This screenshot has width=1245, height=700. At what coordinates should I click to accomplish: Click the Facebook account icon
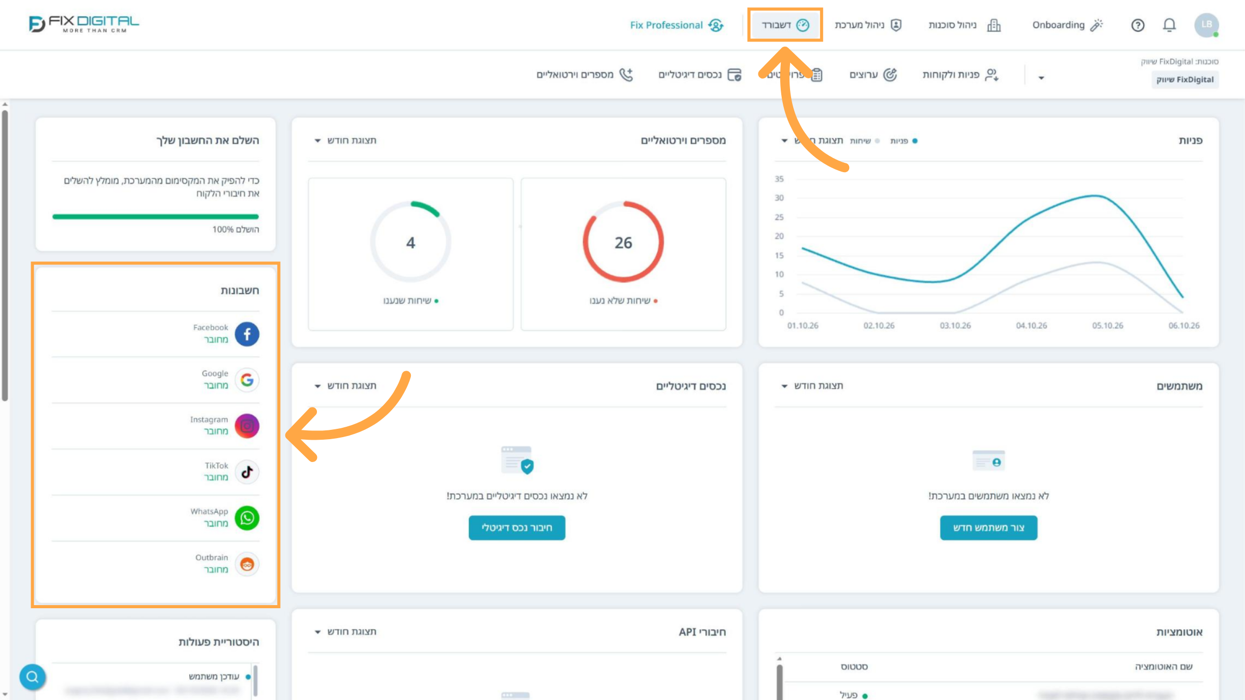(247, 334)
